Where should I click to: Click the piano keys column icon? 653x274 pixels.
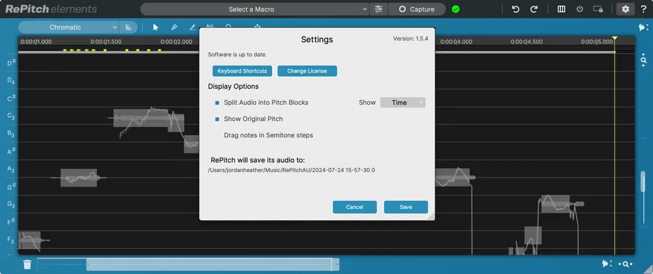(562, 9)
